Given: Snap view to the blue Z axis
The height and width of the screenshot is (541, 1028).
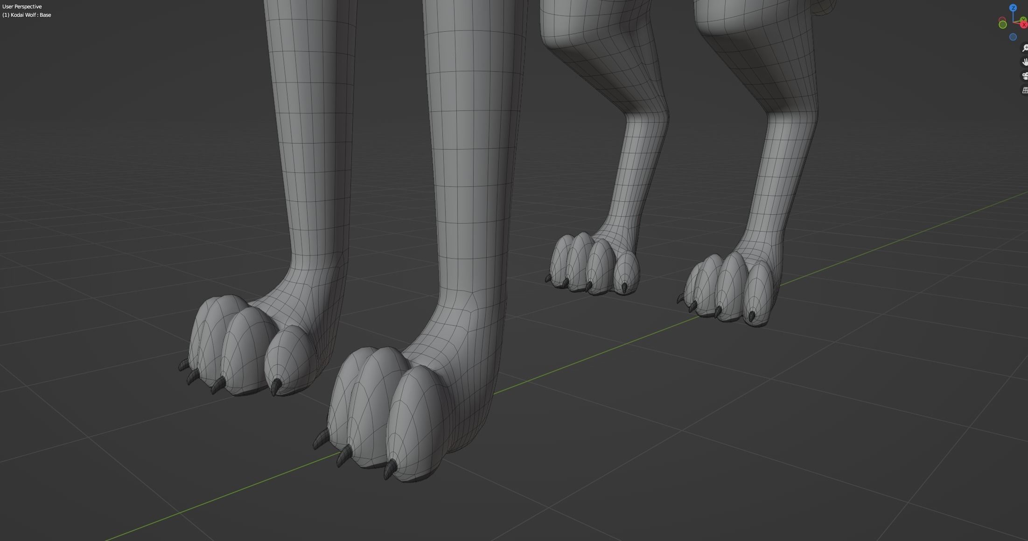Looking at the screenshot, I should pyautogui.click(x=1013, y=7).
